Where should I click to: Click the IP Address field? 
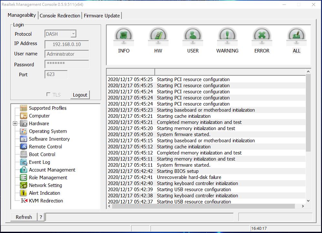click(x=67, y=44)
